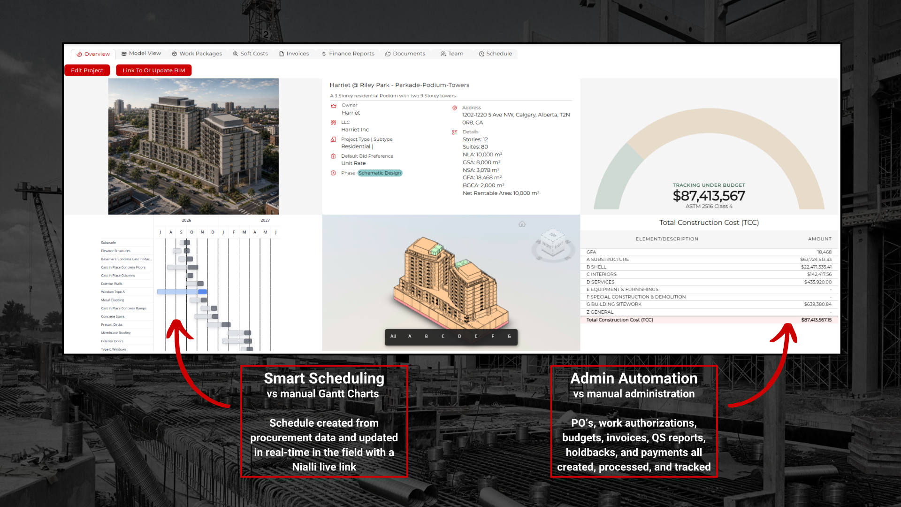901x507 pixels.
Task: Open the Documents tab
Action: tap(405, 54)
